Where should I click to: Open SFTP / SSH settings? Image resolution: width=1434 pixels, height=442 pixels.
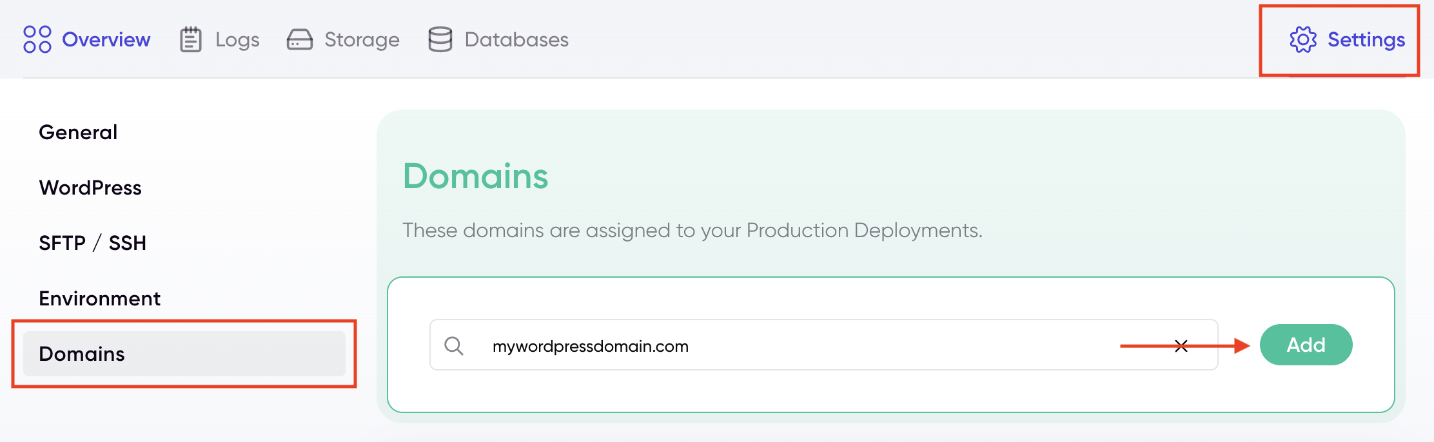click(x=93, y=243)
